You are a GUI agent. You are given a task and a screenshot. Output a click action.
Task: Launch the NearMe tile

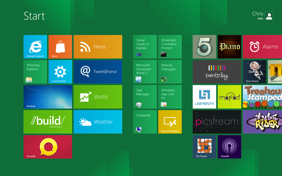[x=229, y=147]
